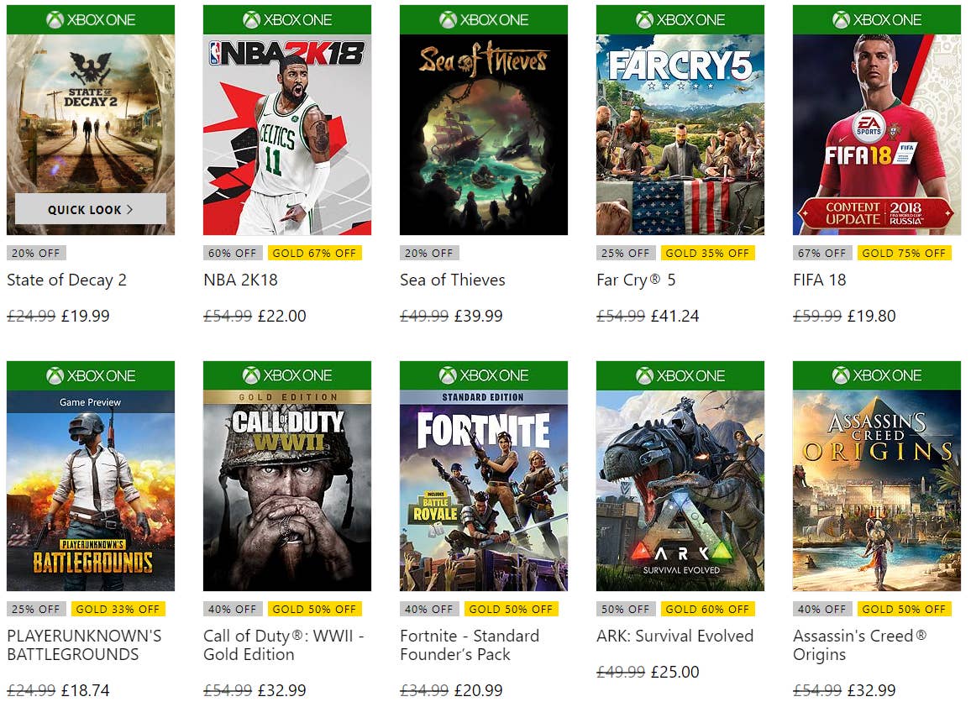This screenshot has height=702, width=971.
Task: Select the Call of Duty WWII Gold Edition cover
Action: coord(286,490)
